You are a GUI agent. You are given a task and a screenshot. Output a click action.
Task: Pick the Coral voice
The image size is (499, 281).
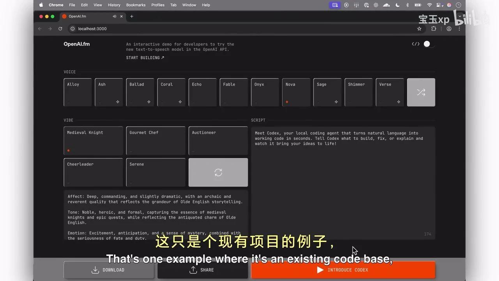[171, 92]
